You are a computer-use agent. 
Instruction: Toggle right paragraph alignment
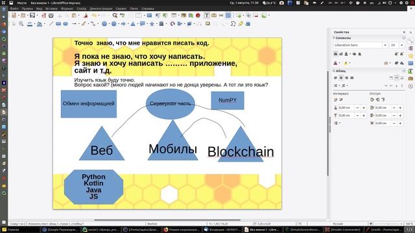point(346,78)
